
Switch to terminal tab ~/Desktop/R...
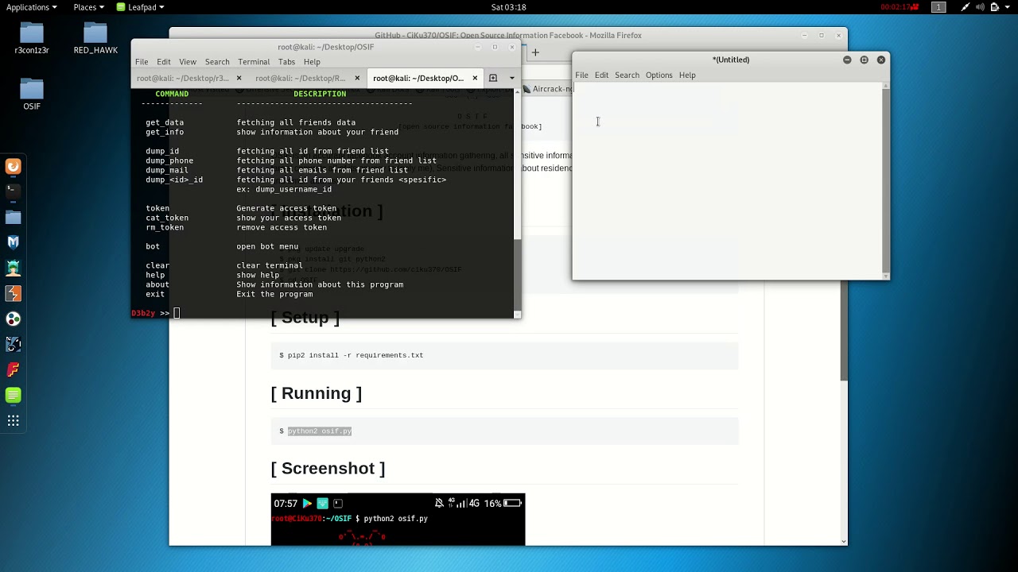[301, 78]
